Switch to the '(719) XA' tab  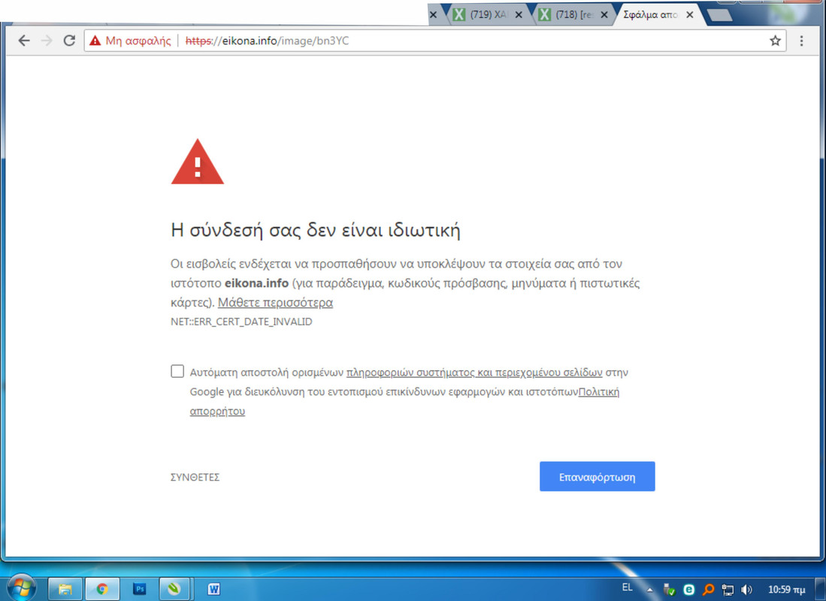point(488,15)
